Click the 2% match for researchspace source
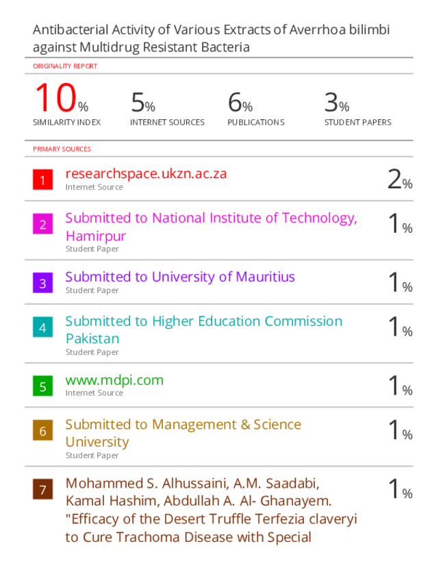Image resolution: width=445 pixels, height=576 pixels. pyautogui.click(x=400, y=179)
